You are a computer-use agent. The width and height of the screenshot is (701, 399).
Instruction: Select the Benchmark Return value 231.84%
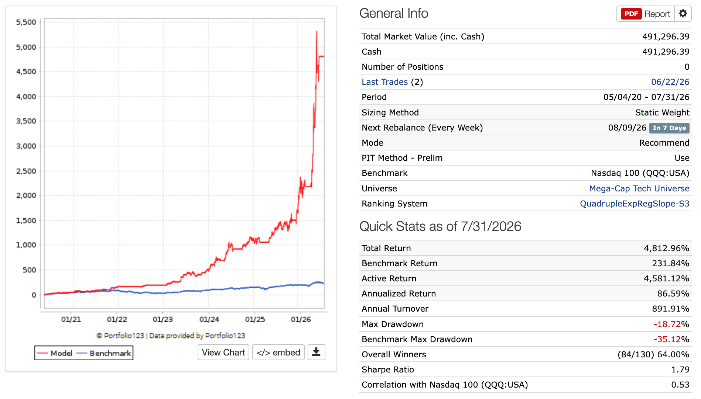[x=670, y=263]
